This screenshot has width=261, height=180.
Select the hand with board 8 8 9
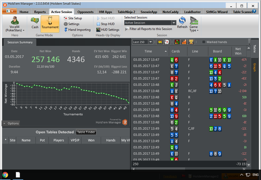click(189, 154)
